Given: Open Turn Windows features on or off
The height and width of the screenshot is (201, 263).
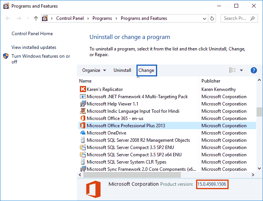Looking at the screenshot, I should [41, 59].
